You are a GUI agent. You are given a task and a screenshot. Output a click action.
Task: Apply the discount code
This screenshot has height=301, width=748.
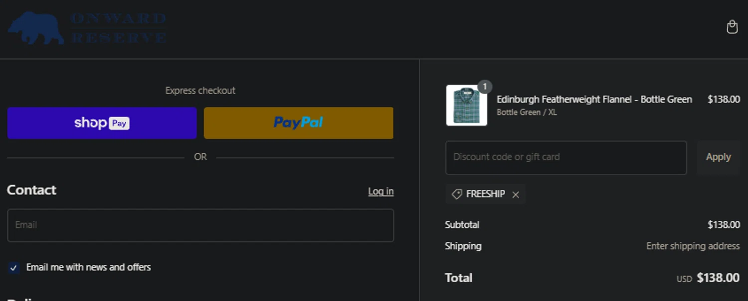tap(718, 157)
